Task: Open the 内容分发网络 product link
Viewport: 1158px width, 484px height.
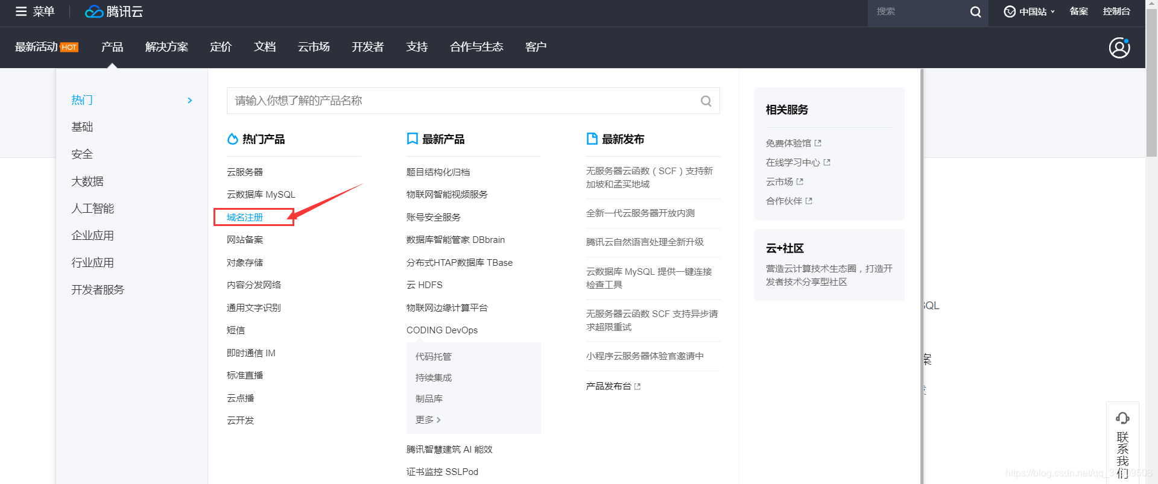Action: tap(254, 285)
